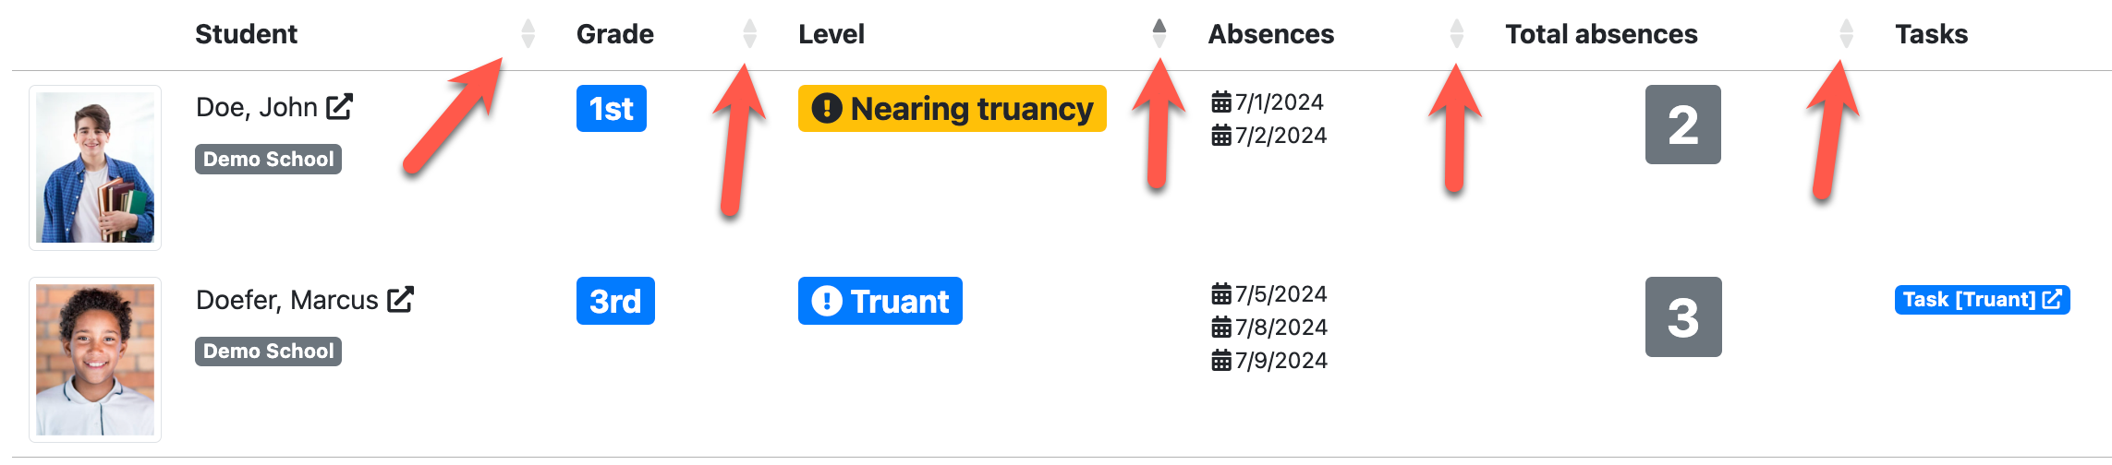Sort by the Total absences column arrows
2112x465 pixels.
tap(1847, 34)
